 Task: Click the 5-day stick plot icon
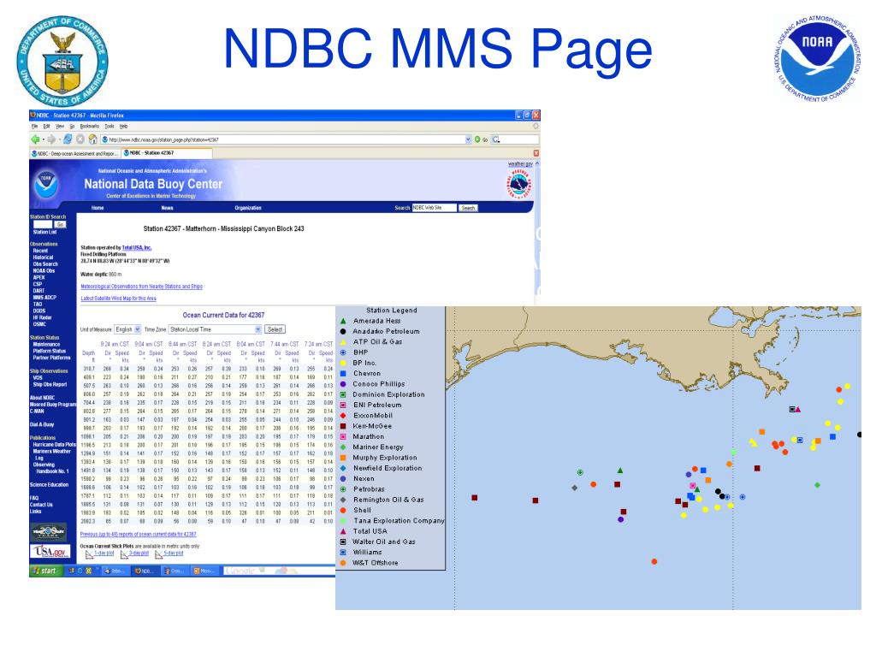click(158, 553)
